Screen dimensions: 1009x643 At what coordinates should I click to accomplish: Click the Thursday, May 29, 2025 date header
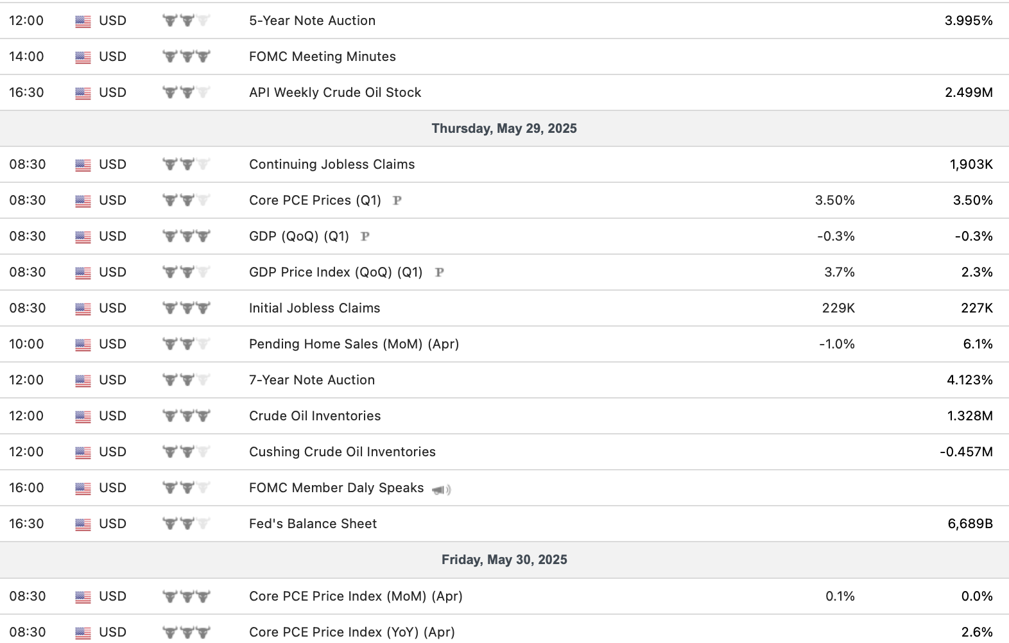(x=504, y=128)
